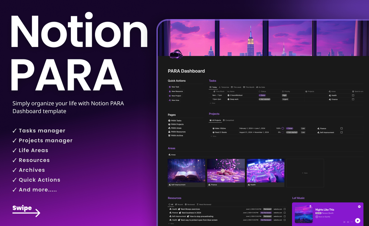Check Send to archive for 2 hoursWorkout task

pos(353,95)
